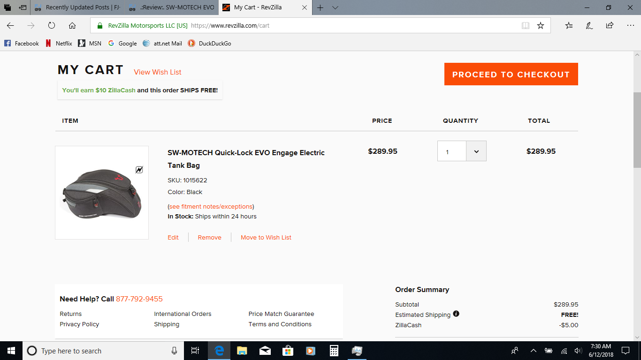This screenshot has height=360, width=641.
Task: Open the Privacy Policy link
Action: tap(79, 324)
